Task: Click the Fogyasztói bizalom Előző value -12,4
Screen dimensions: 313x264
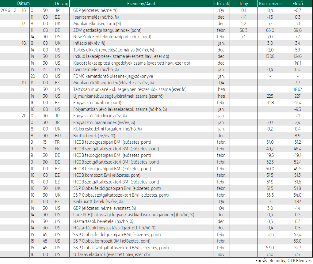Action: 298,103
